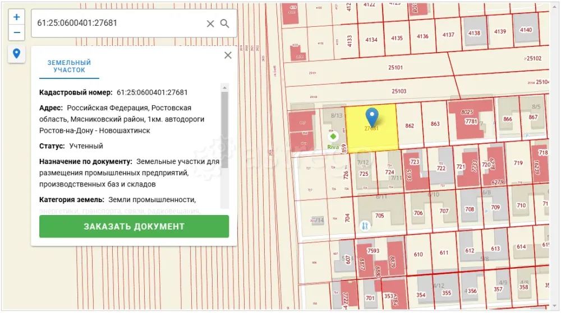561x313 pixels.
Task: Click the scroll-up arrow in the info panel
Action: [x=224, y=87]
